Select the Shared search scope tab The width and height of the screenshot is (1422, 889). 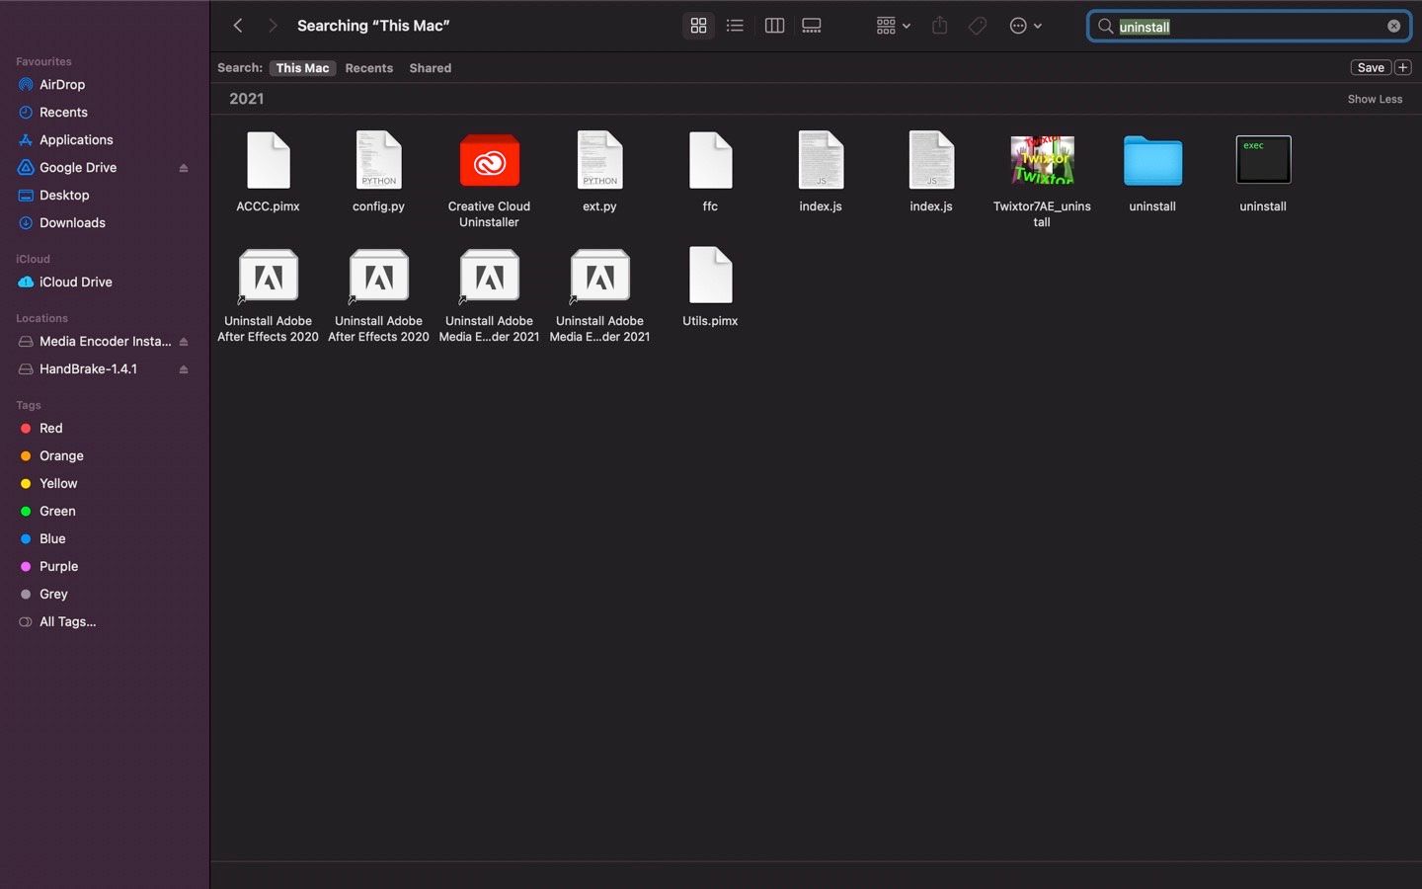[x=430, y=67]
